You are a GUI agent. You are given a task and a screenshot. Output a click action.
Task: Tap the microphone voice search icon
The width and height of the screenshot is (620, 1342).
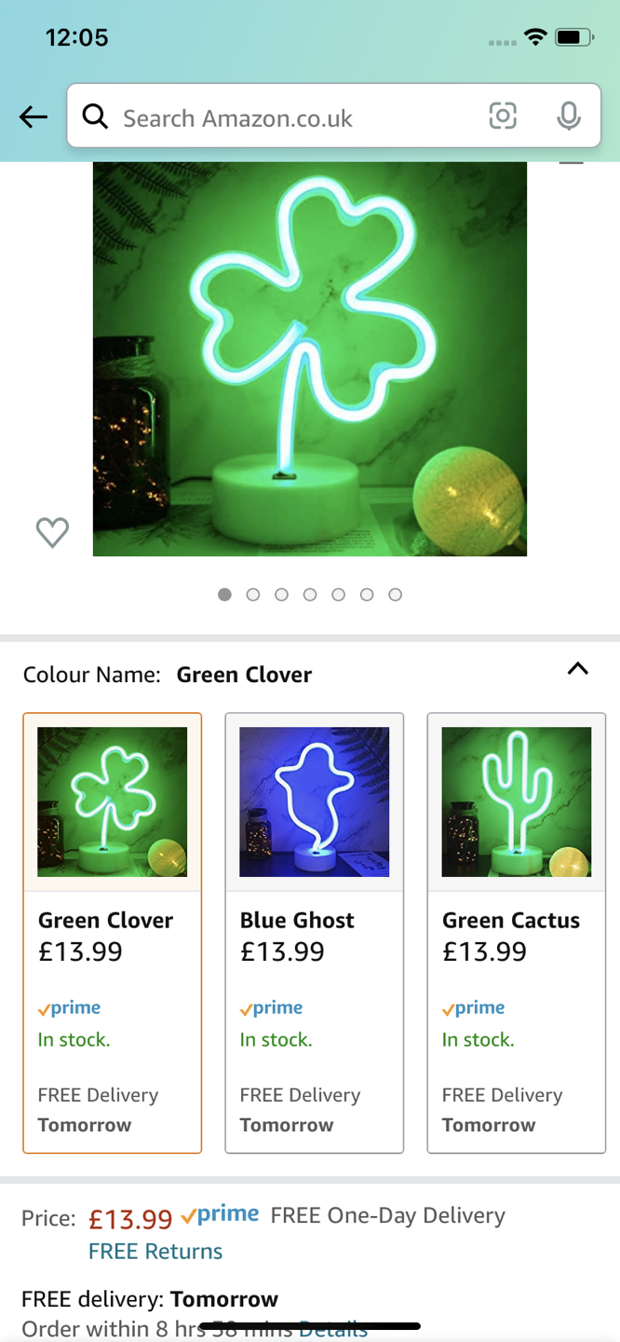[x=569, y=116]
